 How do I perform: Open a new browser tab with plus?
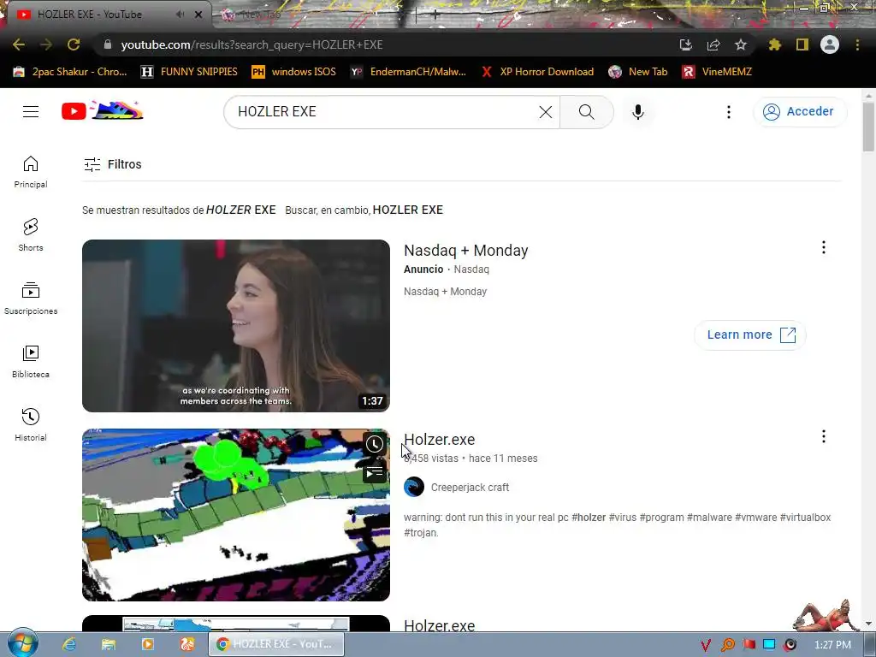click(435, 15)
